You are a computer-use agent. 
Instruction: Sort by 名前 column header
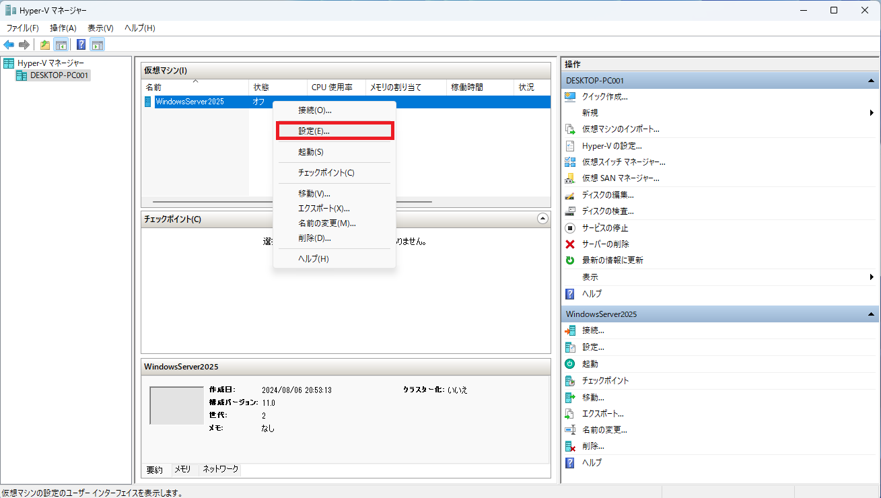coord(195,87)
